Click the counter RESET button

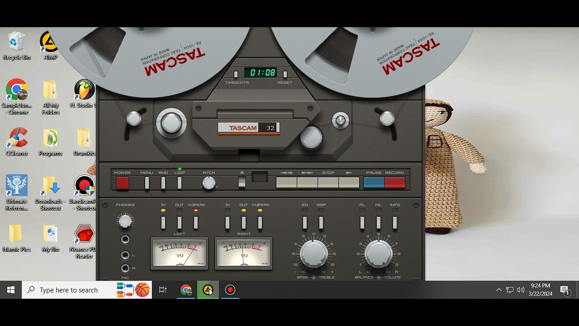click(x=285, y=74)
